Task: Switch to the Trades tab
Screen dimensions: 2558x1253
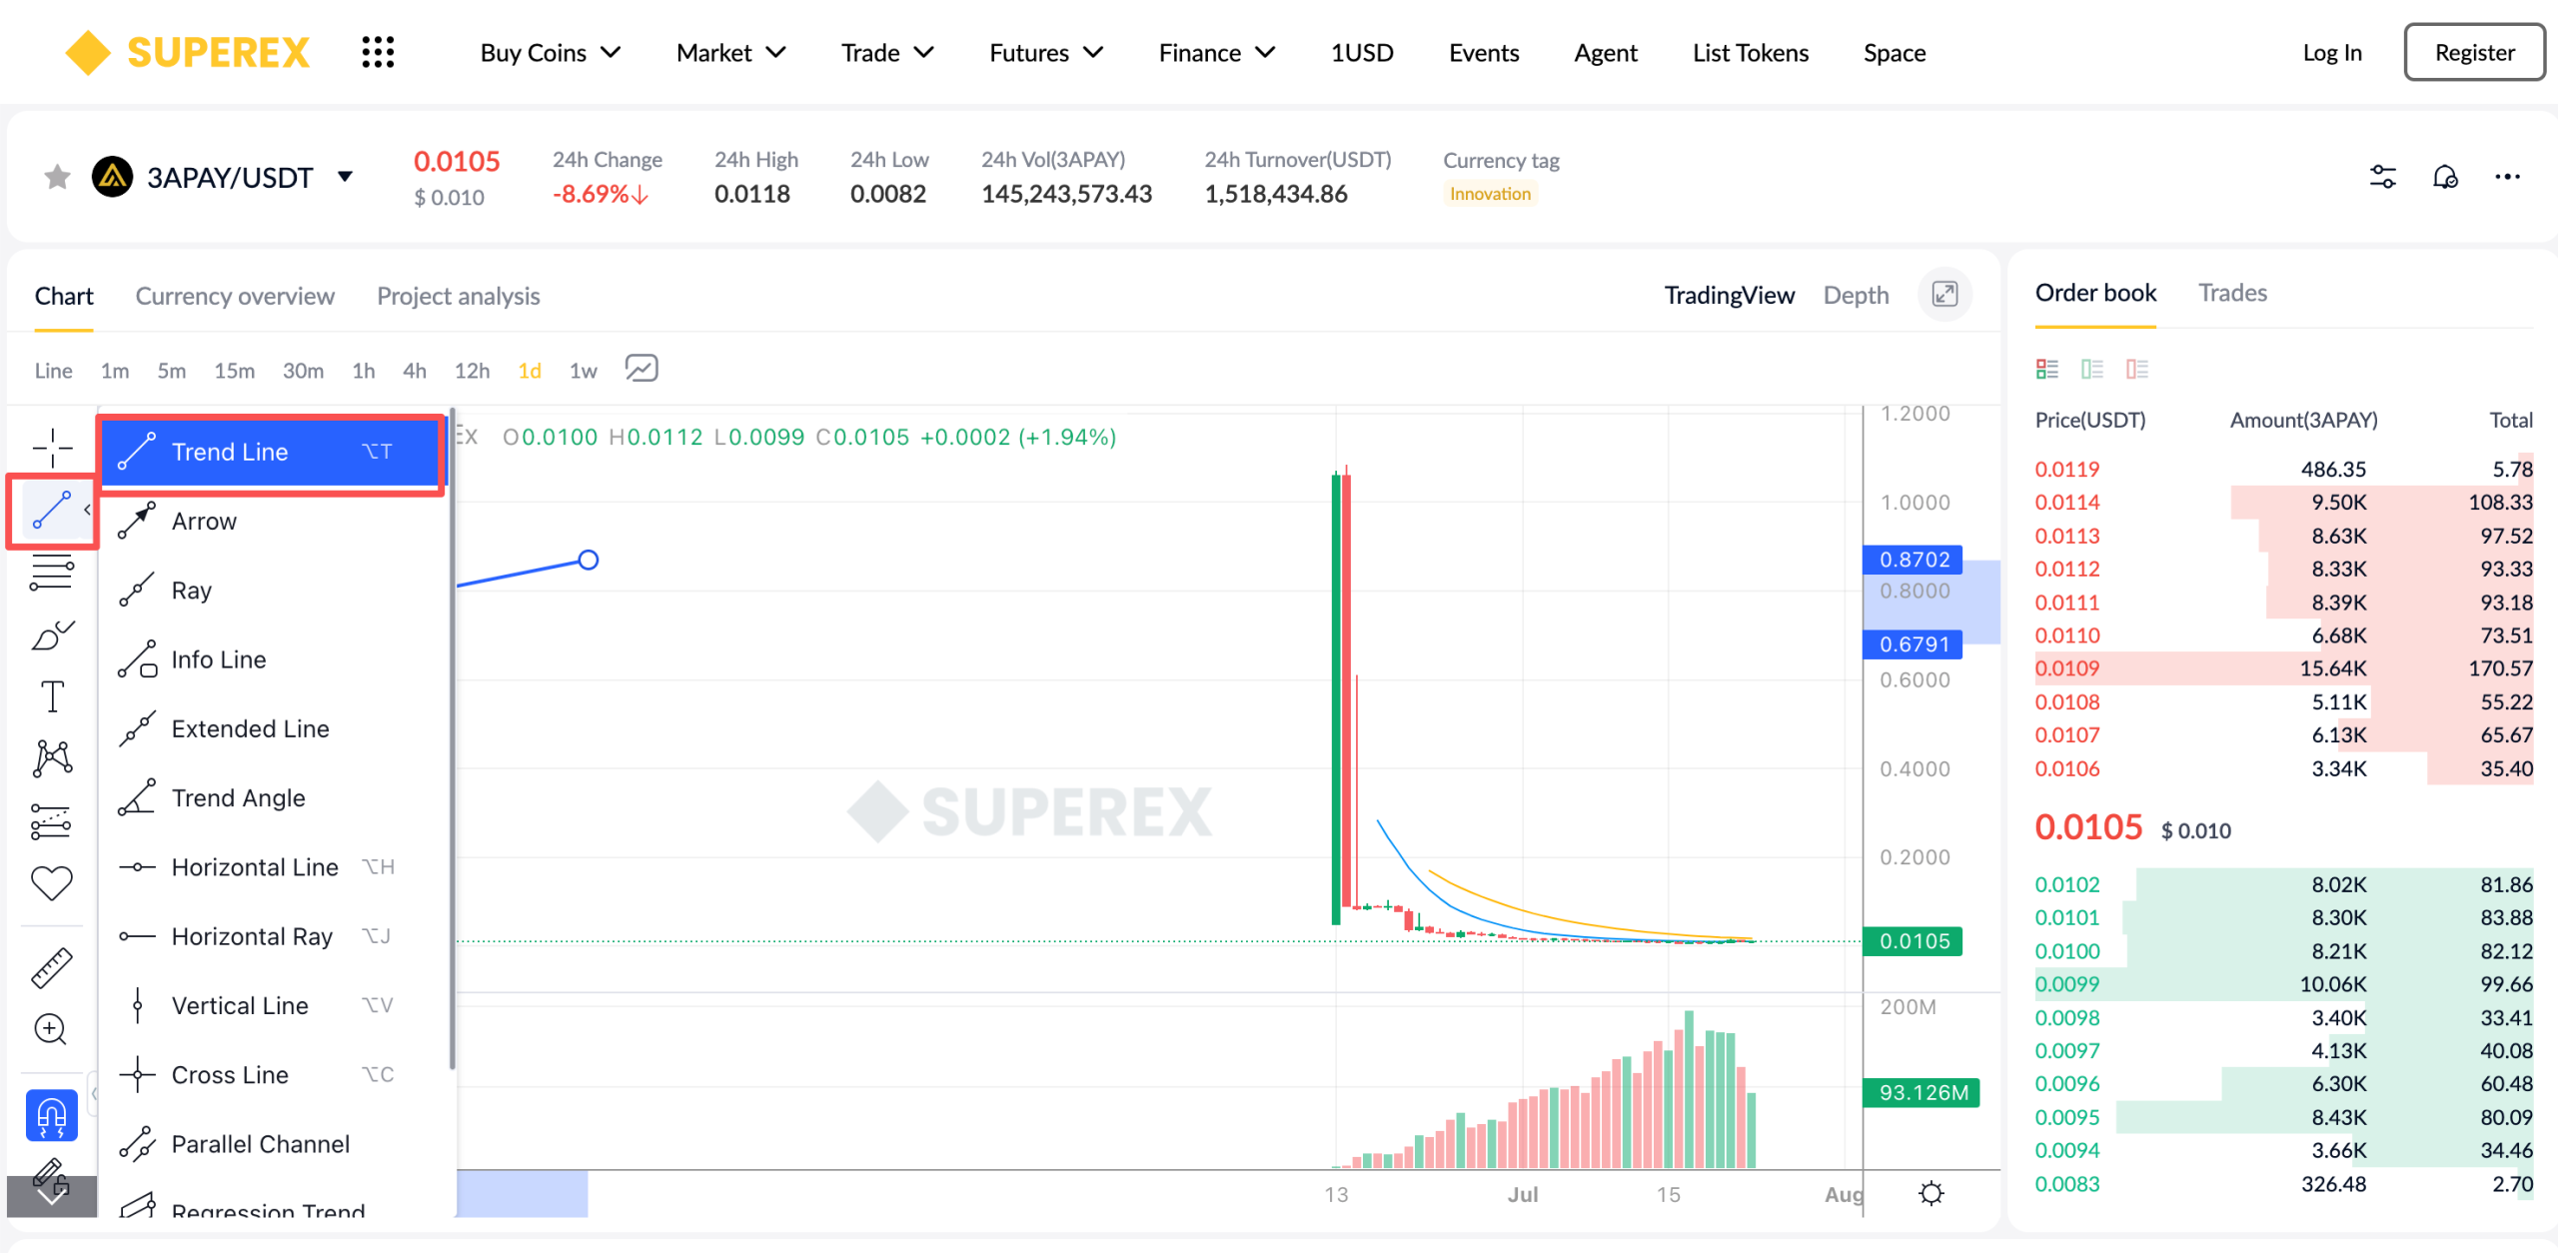Action: [2232, 292]
